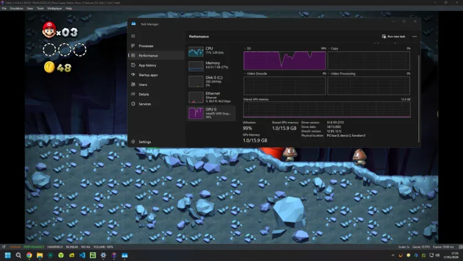Open Services in the Task Manager sidebar
Image resolution: width=463 pixels, height=261 pixels.
coord(145,104)
